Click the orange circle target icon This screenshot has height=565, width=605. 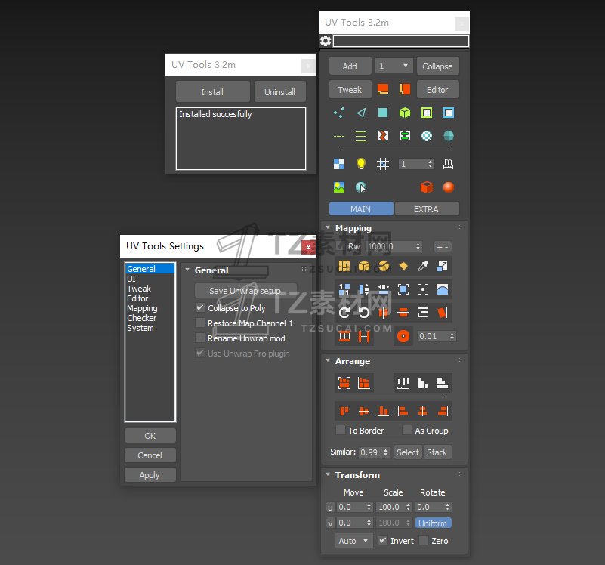tap(403, 336)
